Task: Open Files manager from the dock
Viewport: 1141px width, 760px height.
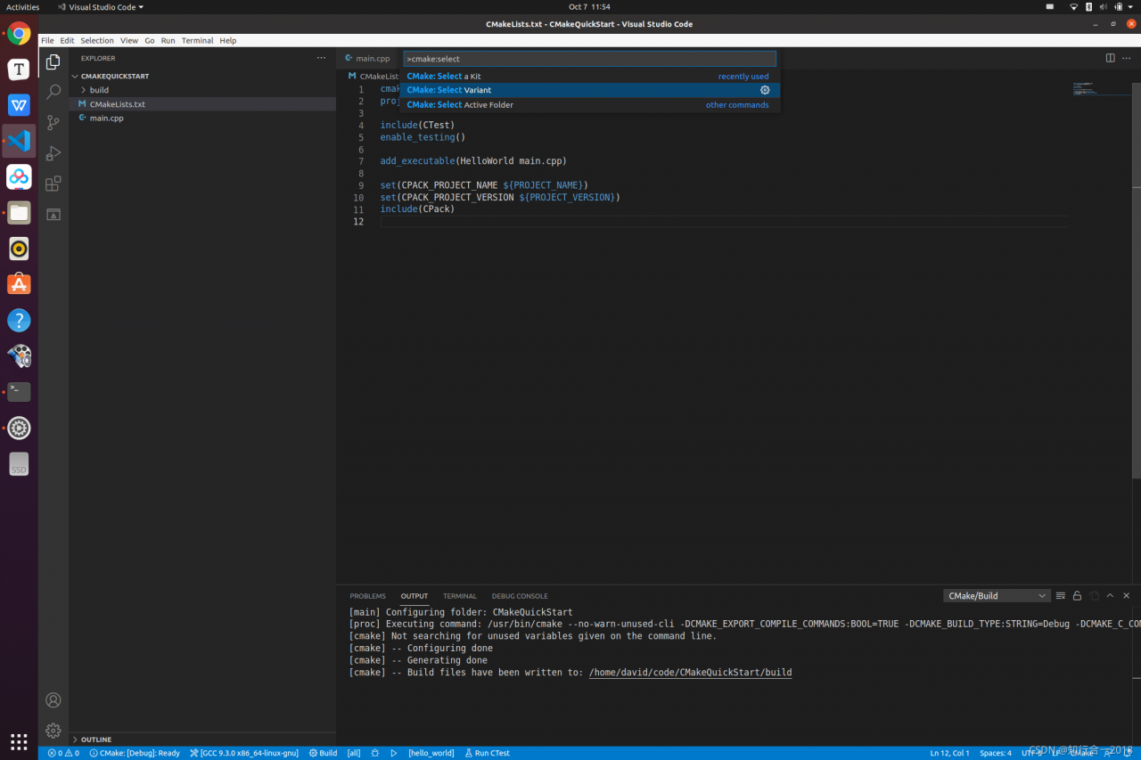Action: coord(19,212)
